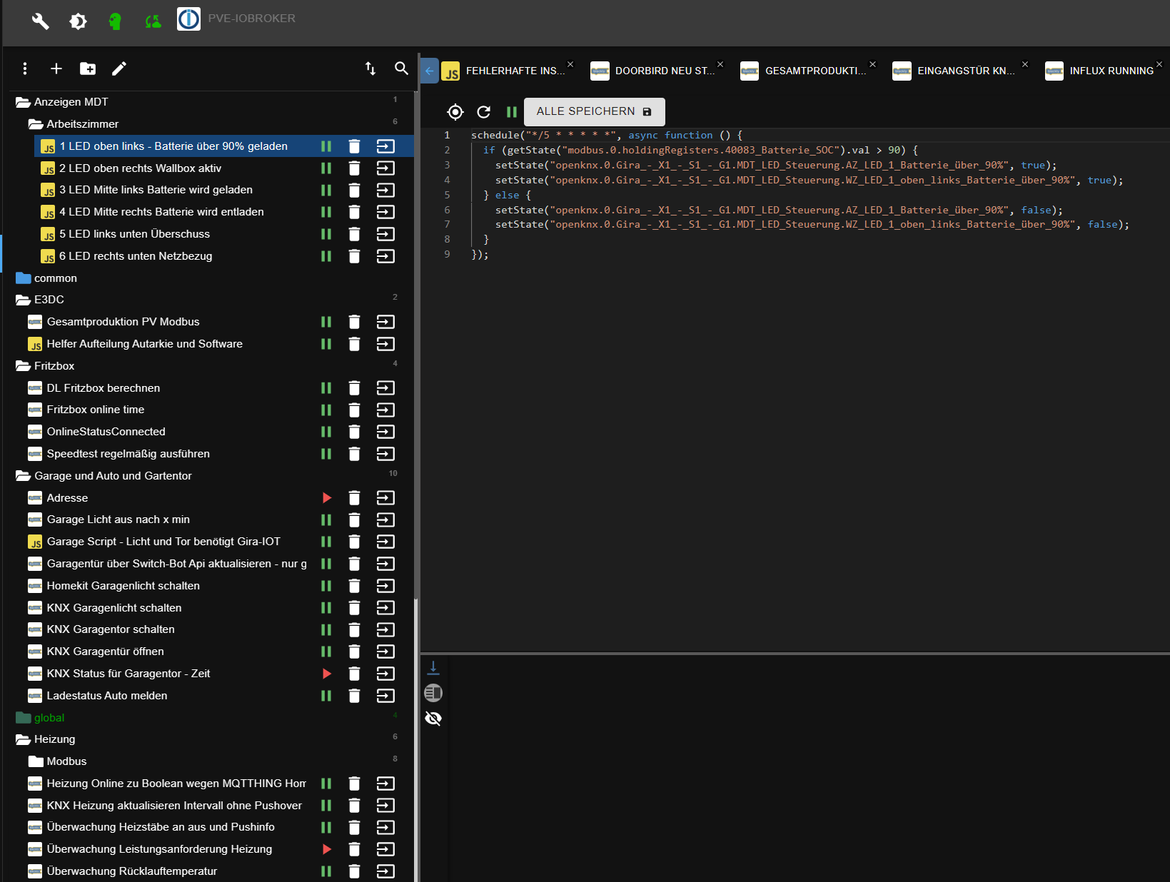1170x882 pixels.
Task: Restart script with reload icon
Action: click(x=484, y=112)
